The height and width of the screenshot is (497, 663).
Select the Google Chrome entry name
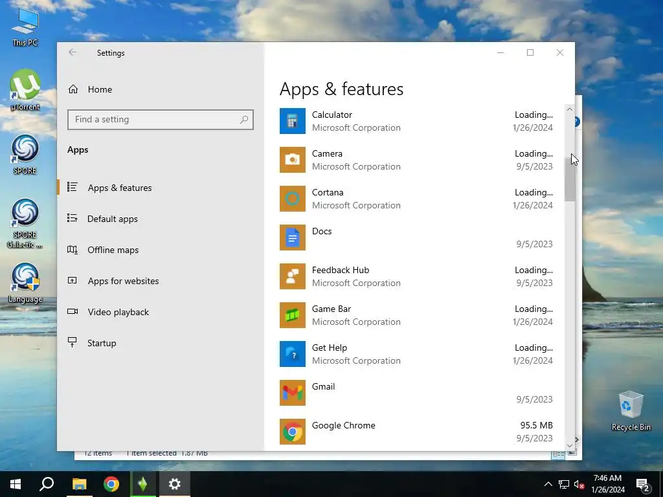point(343,426)
